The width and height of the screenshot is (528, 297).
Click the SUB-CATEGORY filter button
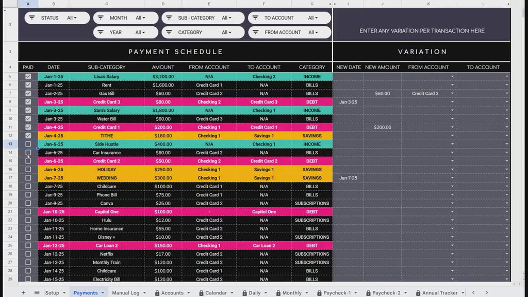click(203, 18)
